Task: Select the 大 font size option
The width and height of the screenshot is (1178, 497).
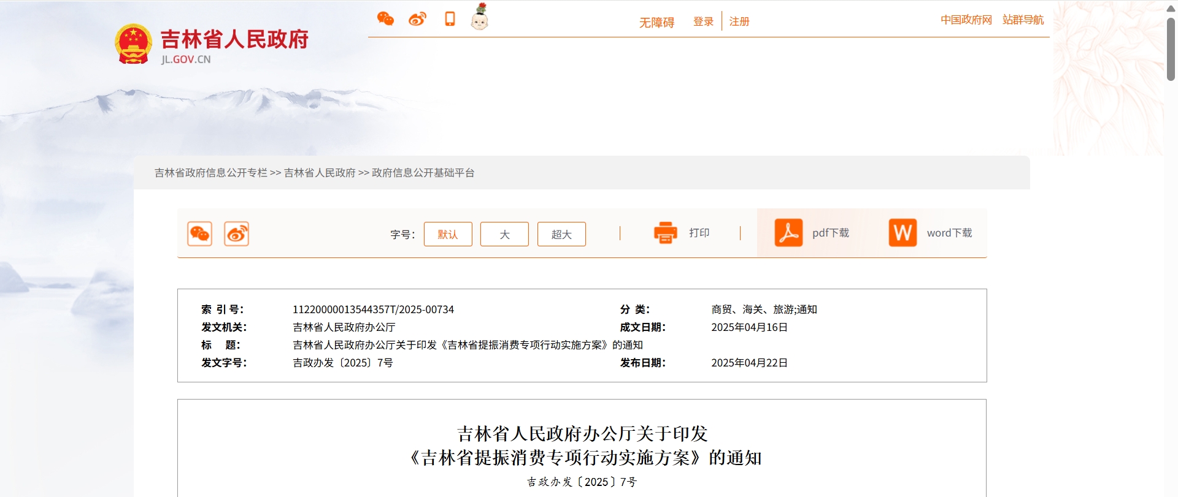Action: [x=504, y=234]
